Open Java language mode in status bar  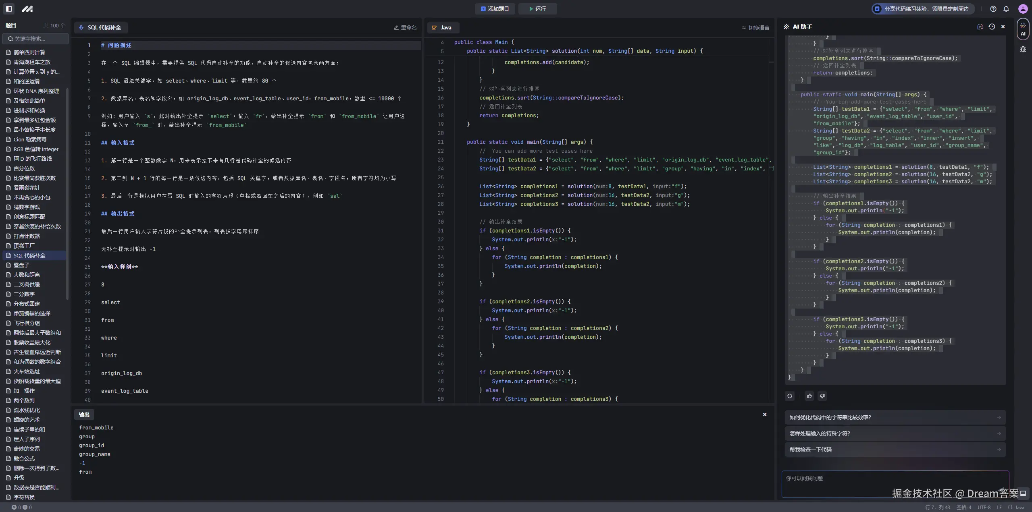[1016, 508]
